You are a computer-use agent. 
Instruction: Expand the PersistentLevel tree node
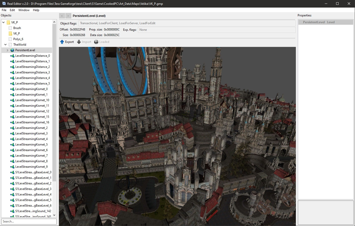pyautogui.click(x=8, y=50)
